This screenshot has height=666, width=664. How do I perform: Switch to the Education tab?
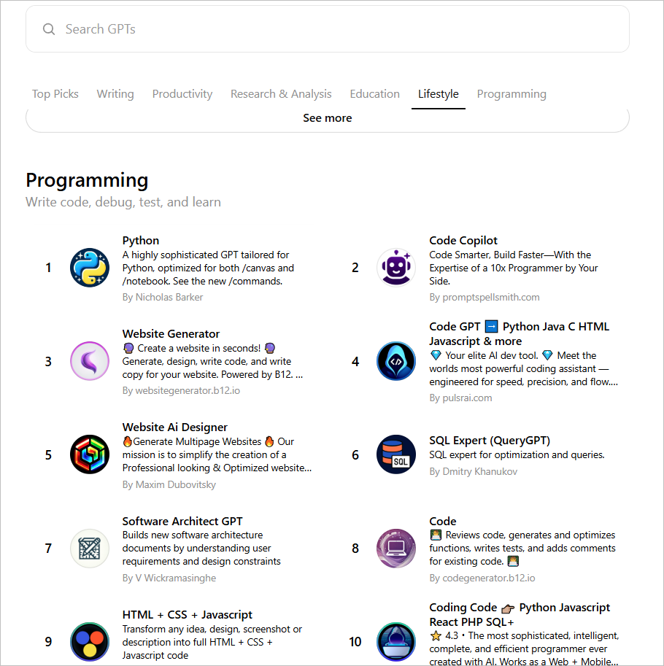pos(374,94)
